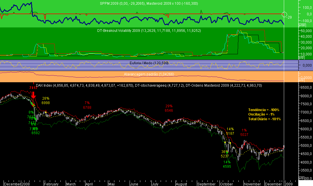This screenshot has height=186, width=313.
Task: Click the 3500,0 value on the price axis
Action: (307, 170)
